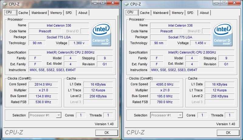Click Socket 775 LGA package in right window

[x=180, y=37]
